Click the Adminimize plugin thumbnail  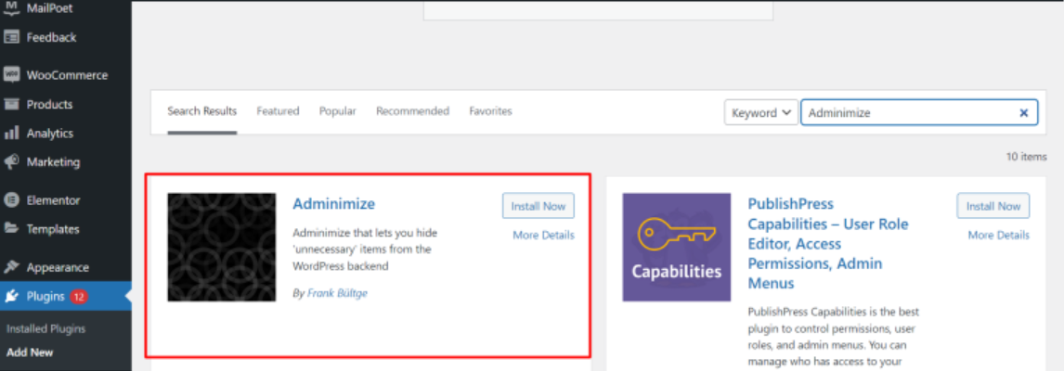pos(222,247)
